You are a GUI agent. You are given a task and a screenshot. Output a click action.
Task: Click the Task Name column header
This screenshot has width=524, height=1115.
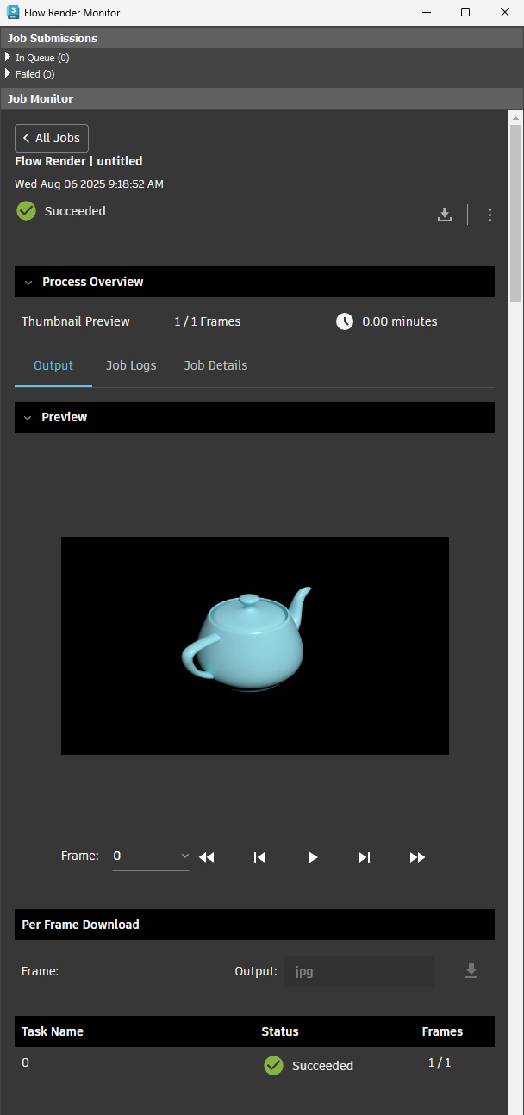[x=53, y=1031]
